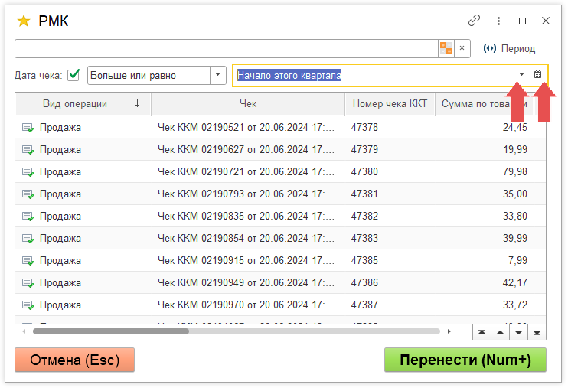
Task: Expand the Больше или равно comparison dropdown
Action: 218,75
